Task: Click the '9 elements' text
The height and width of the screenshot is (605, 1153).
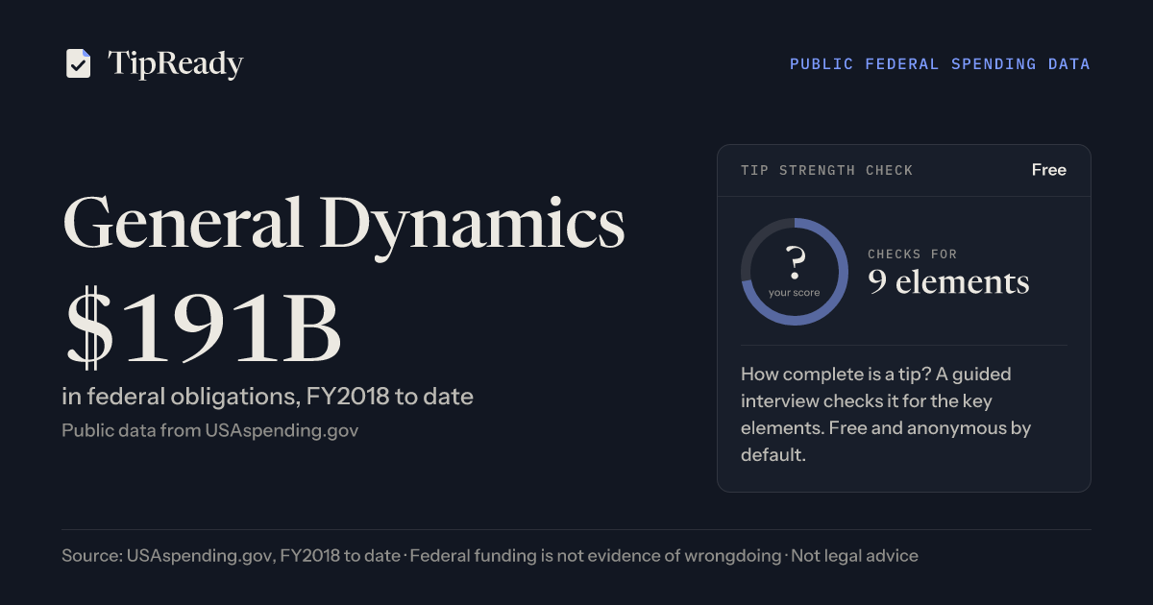Action: pyautogui.click(x=949, y=282)
